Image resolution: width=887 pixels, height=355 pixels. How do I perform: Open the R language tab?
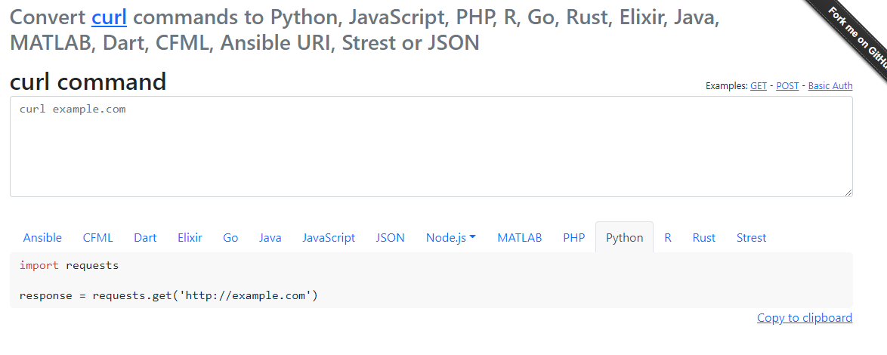tap(668, 237)
